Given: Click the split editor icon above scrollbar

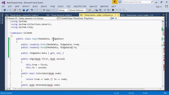Looking at the screenshot, I should coord(163,21).
